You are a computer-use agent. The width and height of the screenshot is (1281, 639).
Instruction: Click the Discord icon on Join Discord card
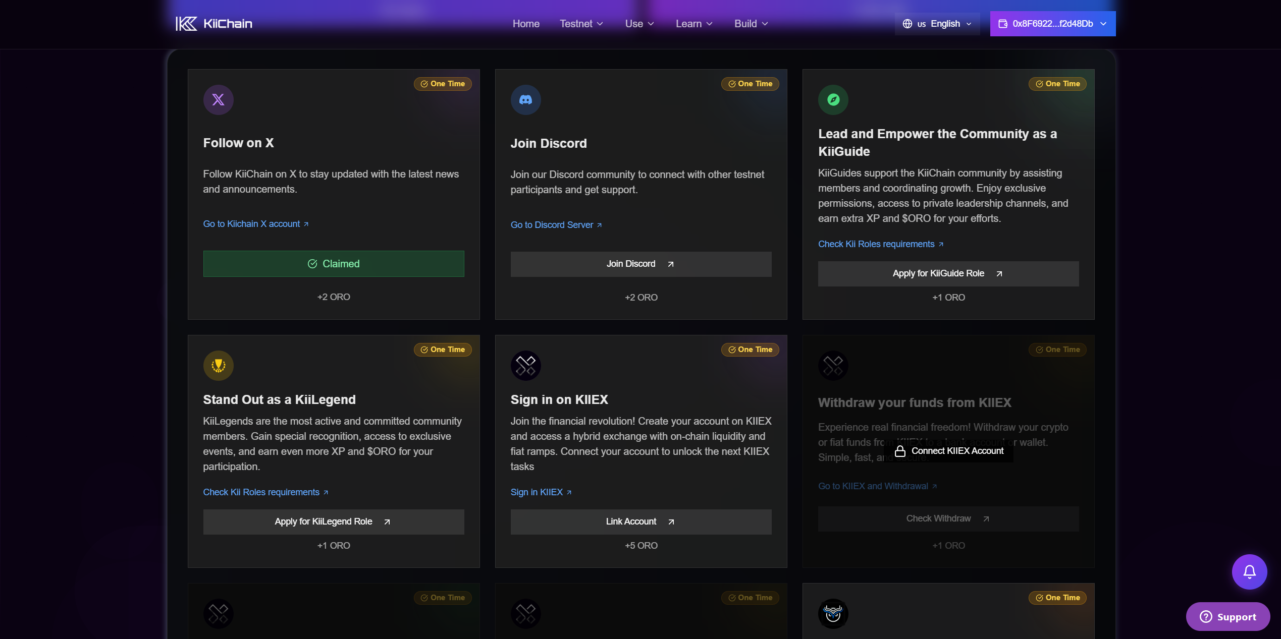pyautogui.click(x=525, y=100)
